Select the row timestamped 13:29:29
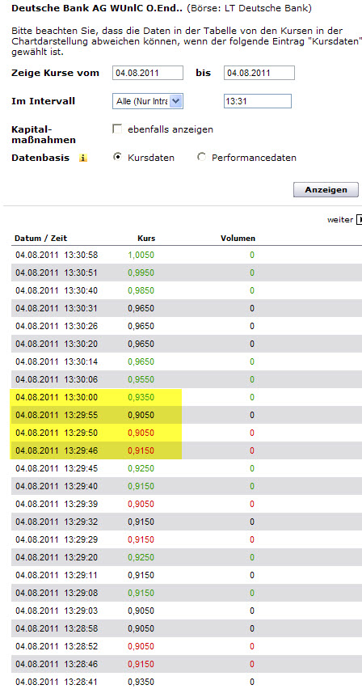This screenshot has height=689, width=362. pyautogui.click(x=187, y=539)
